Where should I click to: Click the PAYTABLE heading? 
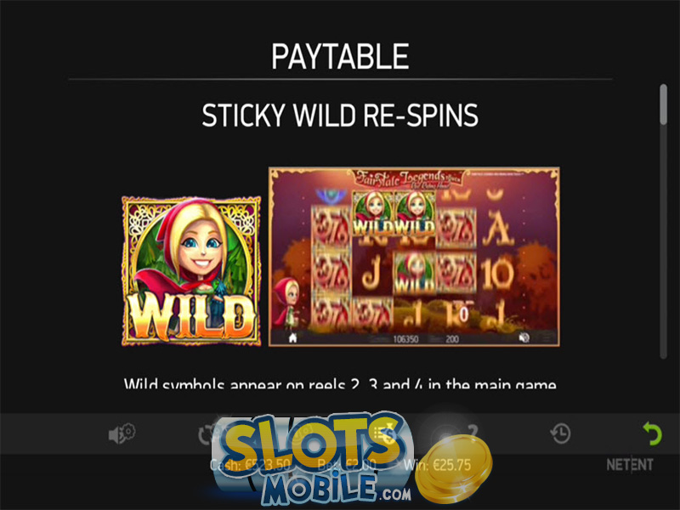(340, 56)
